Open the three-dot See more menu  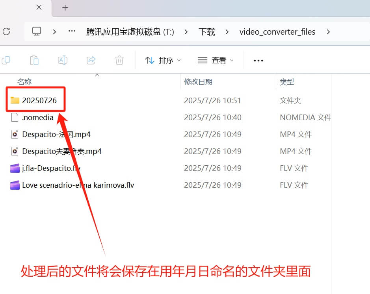[x=258, y=61]
